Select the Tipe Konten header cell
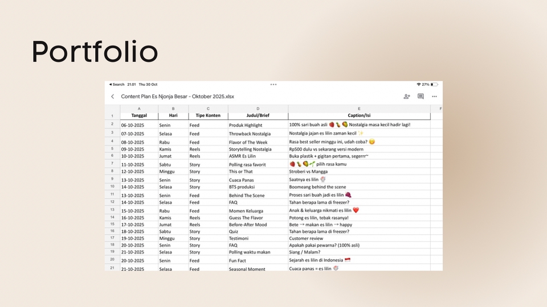 coord(208,115)
